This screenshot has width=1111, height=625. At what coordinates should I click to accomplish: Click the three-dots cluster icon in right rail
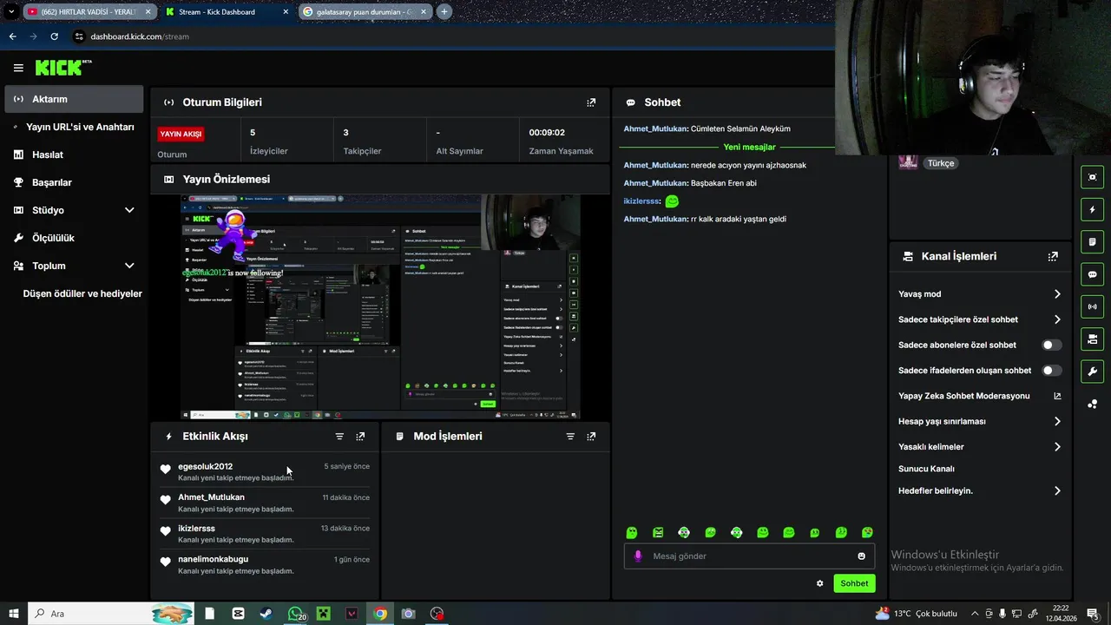point(1092,404)
